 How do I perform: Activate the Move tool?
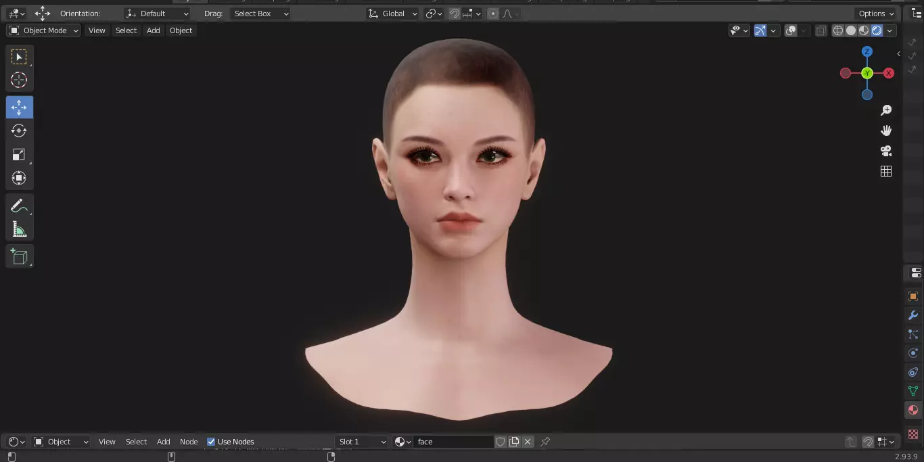19,108
